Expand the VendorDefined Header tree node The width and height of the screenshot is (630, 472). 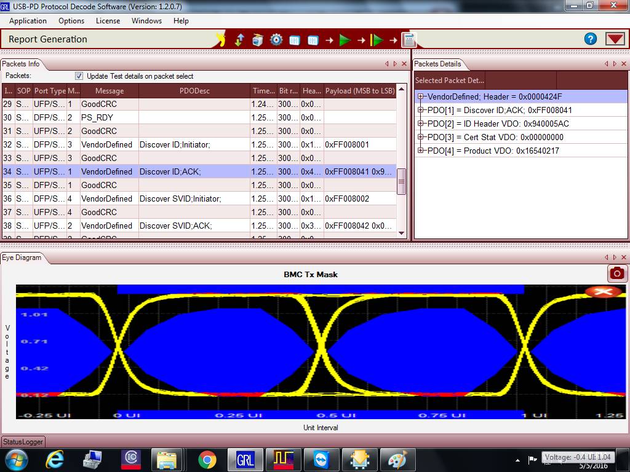tap(421, 96)
